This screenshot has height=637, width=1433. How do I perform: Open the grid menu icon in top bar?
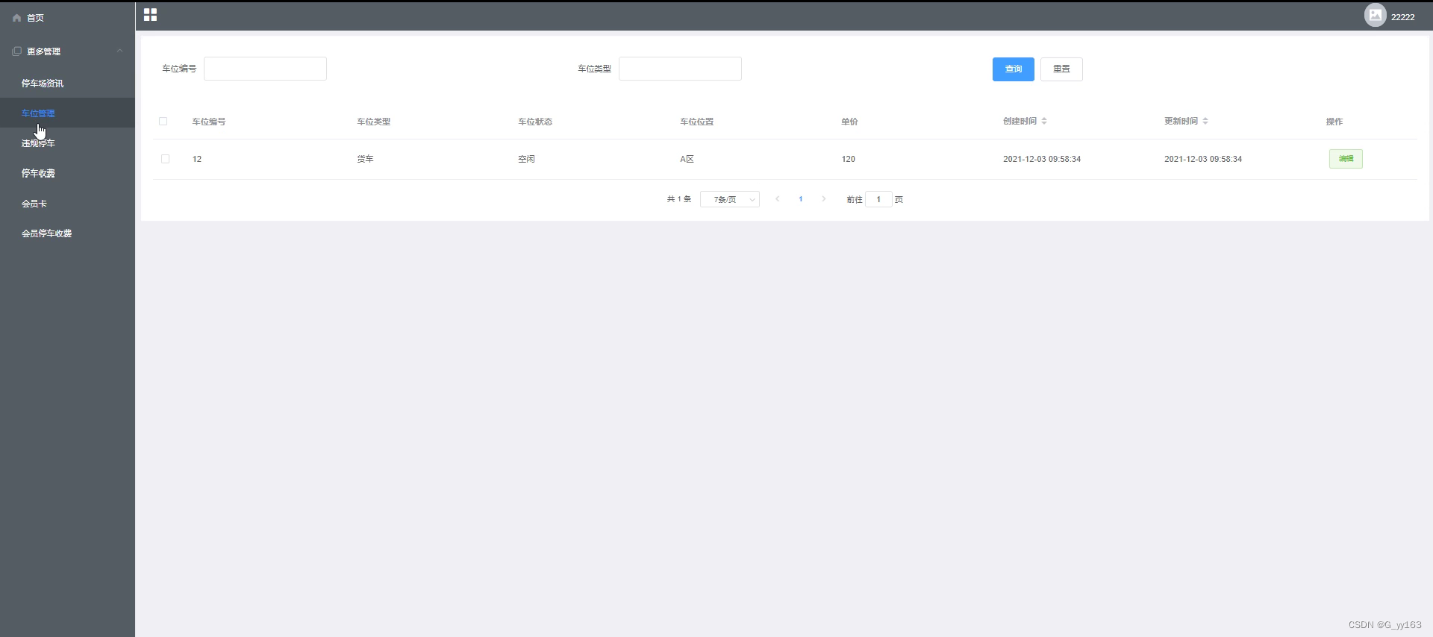150,15
